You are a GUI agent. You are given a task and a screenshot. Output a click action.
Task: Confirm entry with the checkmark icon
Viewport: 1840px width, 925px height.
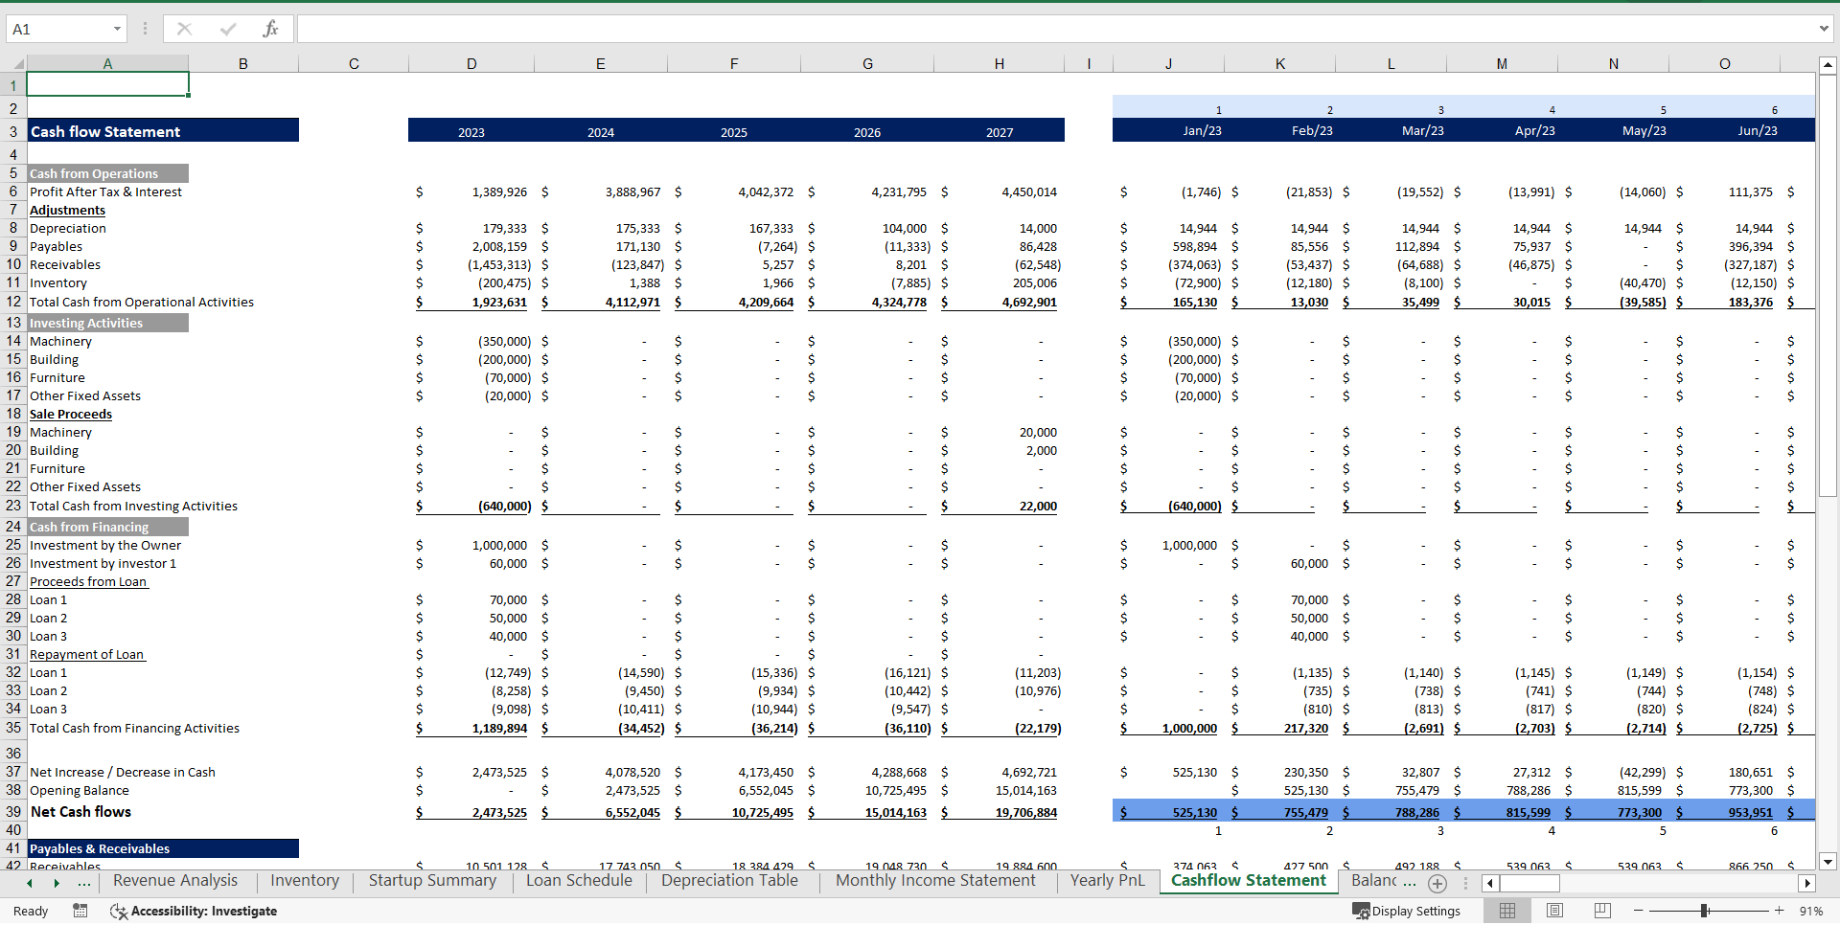[x=228, y=29]
